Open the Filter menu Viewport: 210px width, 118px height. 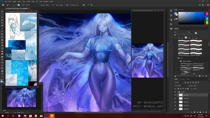tap(33, 1)
